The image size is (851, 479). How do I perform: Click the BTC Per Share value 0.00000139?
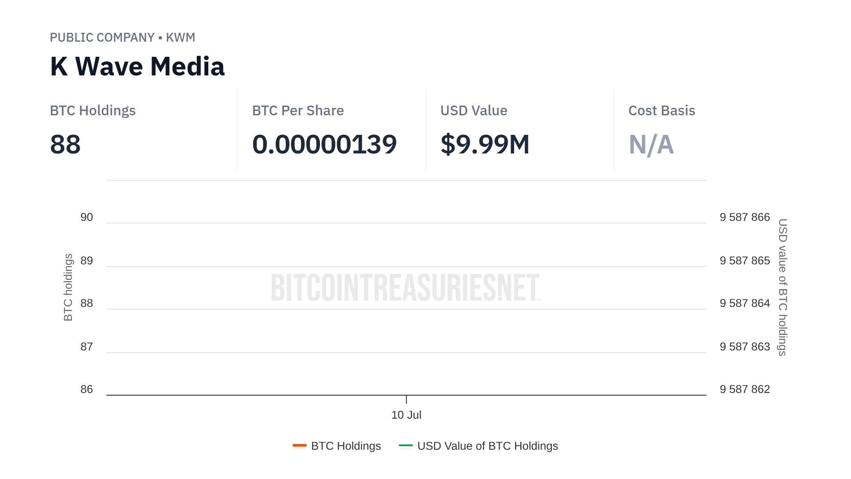(x=324, y=144)
